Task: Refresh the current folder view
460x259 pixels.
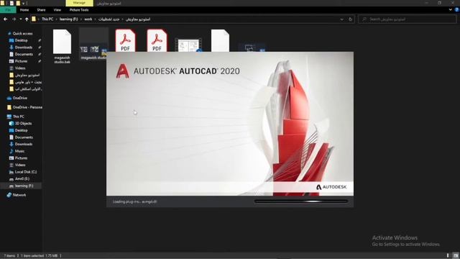Action: [350, 19]
